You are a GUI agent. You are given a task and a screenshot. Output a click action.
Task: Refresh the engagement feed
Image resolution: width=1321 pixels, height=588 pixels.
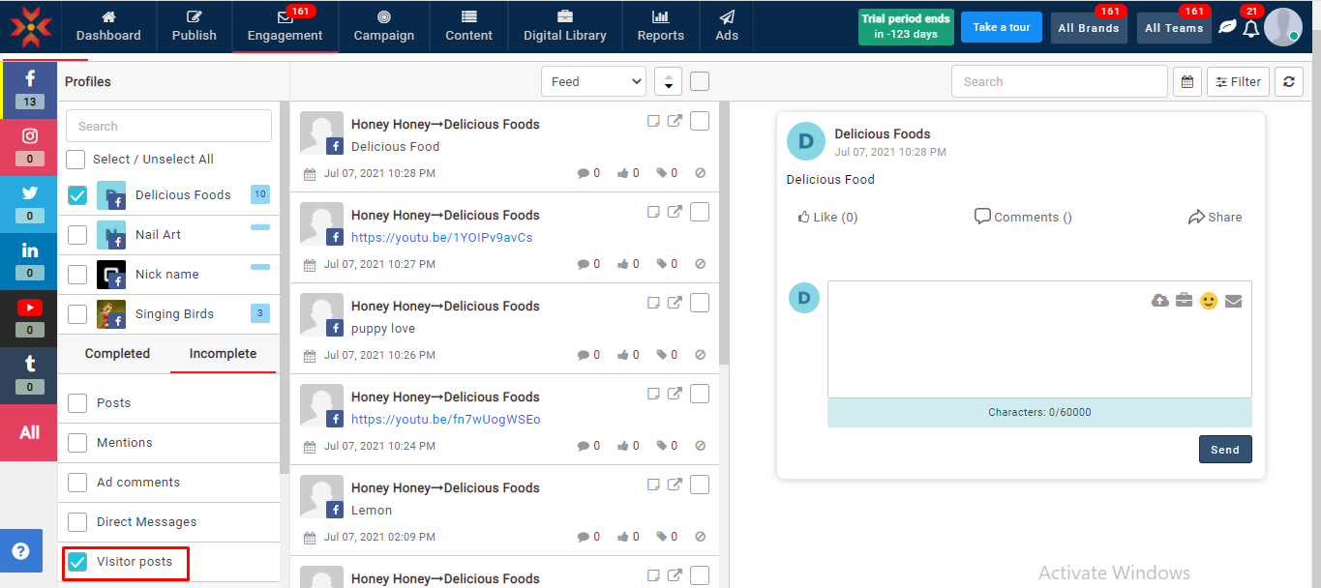click(1288, 82)
